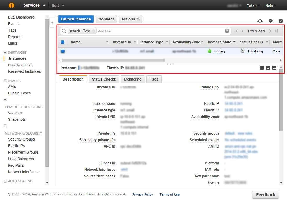This screenshot has height=201, width=287.
Task: Click the sidebar vertical scrollbar thumb
Action: 47,93
